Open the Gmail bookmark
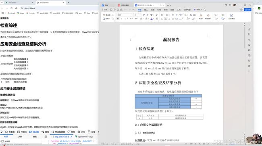 11,13
